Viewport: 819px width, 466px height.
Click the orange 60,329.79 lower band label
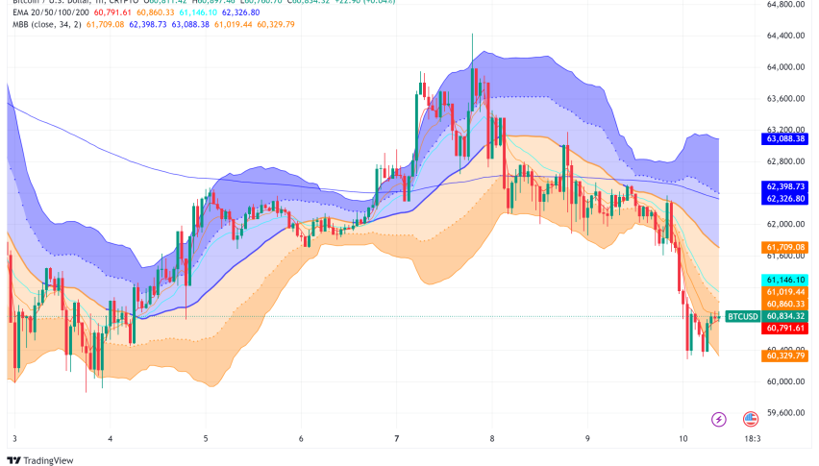[x=785, y=356]
